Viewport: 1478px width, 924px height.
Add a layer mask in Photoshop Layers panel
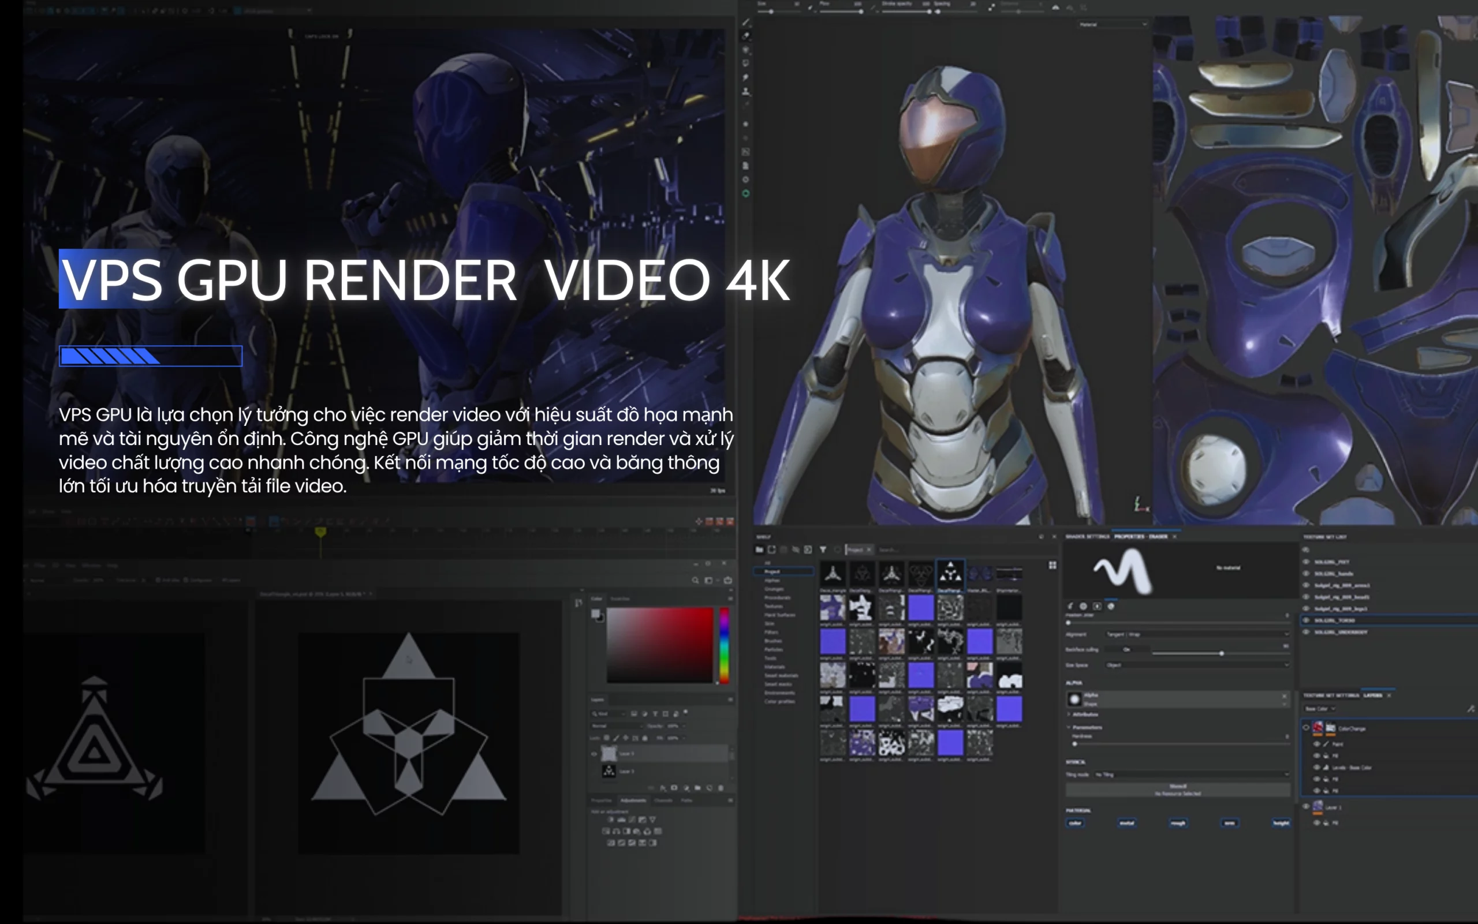[x=674, y=788]
